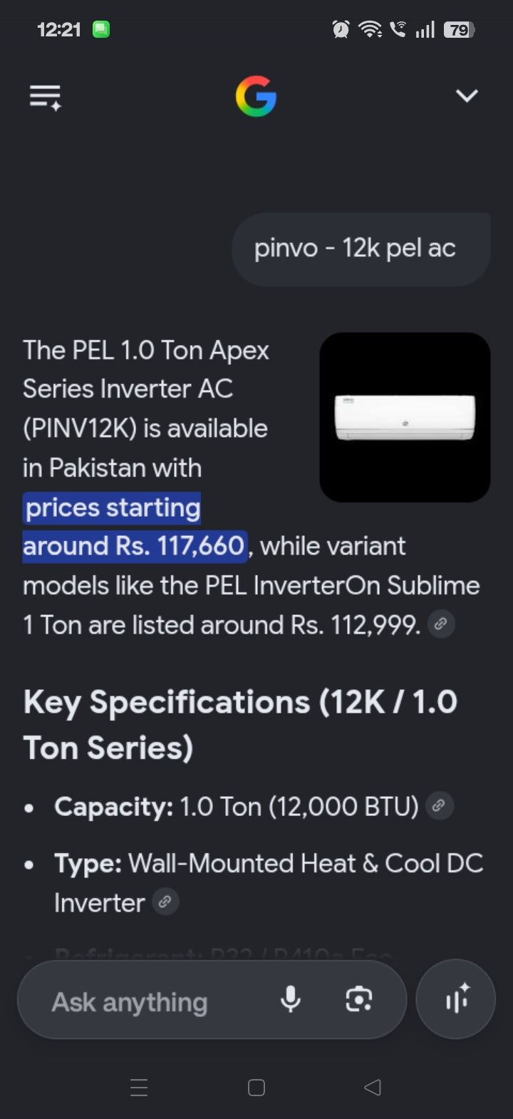Tap the Wi-Fi status icon
513x1119 pixels.
(370, 29)
